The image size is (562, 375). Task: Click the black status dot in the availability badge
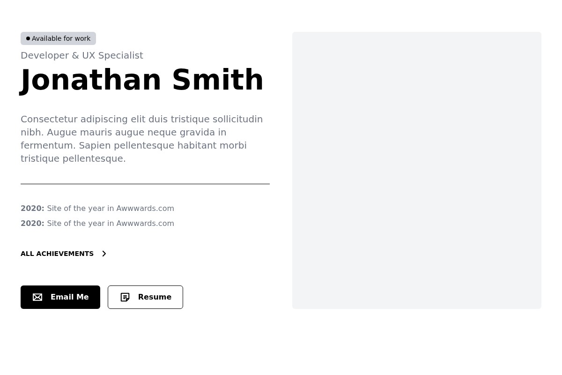click(28, 38)
